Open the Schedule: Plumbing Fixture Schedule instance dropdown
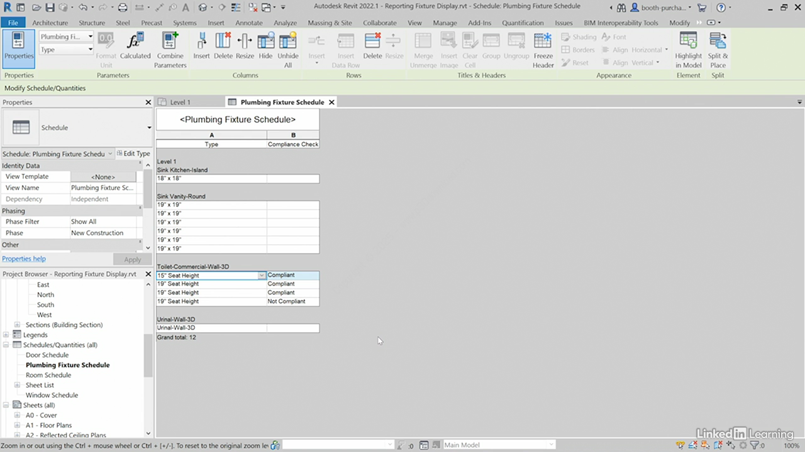Image resolution: width=805 pixels, height=452 pixels. click(x=110, y=154)
